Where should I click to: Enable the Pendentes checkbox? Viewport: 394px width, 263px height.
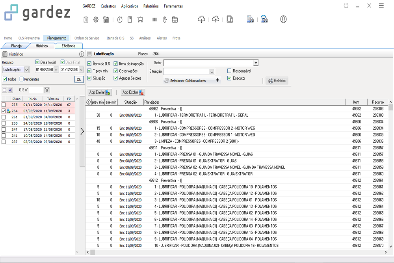pyautogui.click(x=22, y=79)
